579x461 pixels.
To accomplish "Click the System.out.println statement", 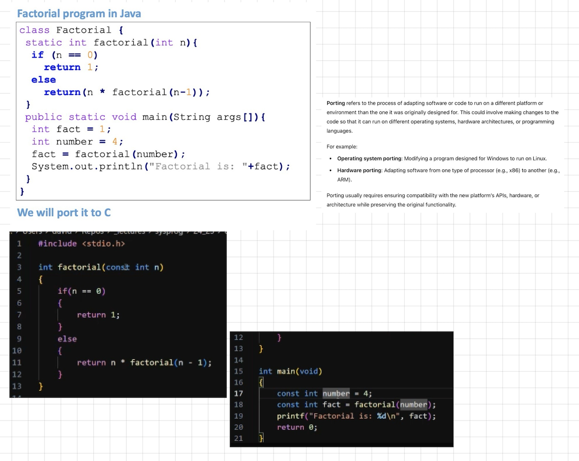I will [x=161, y=167].
